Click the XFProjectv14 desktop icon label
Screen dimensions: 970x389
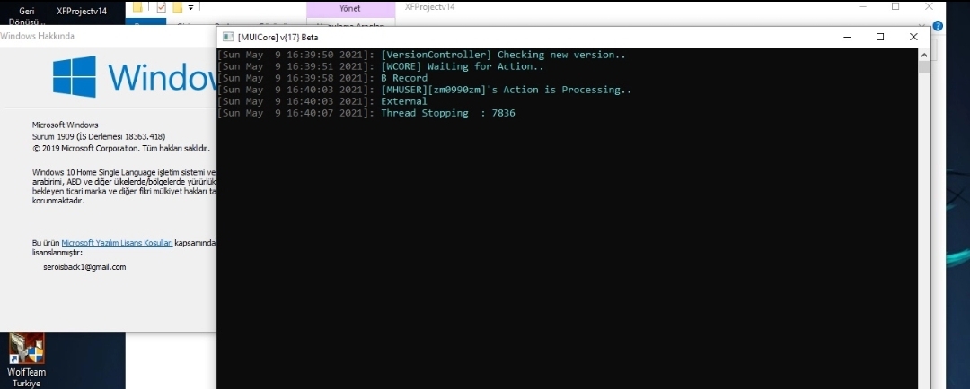pyautogui.click(x=82, y=11)
